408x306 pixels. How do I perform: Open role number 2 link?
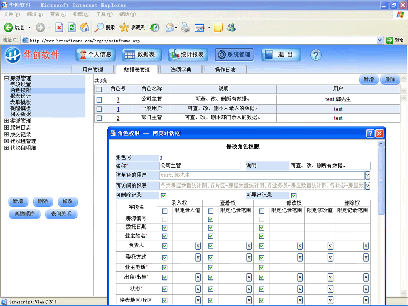point(118,118)
